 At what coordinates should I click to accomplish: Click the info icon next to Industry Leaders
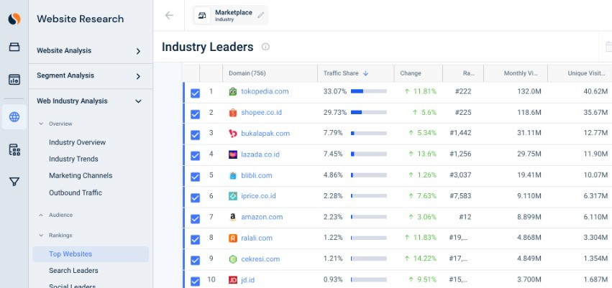(265, 47)
